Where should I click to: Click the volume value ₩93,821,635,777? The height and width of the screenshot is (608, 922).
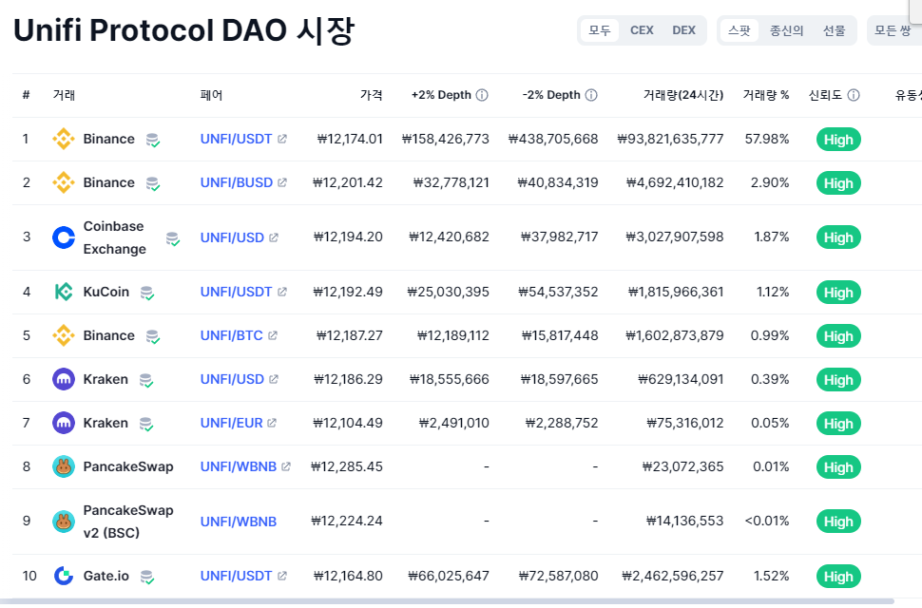[x=670, y=140]
